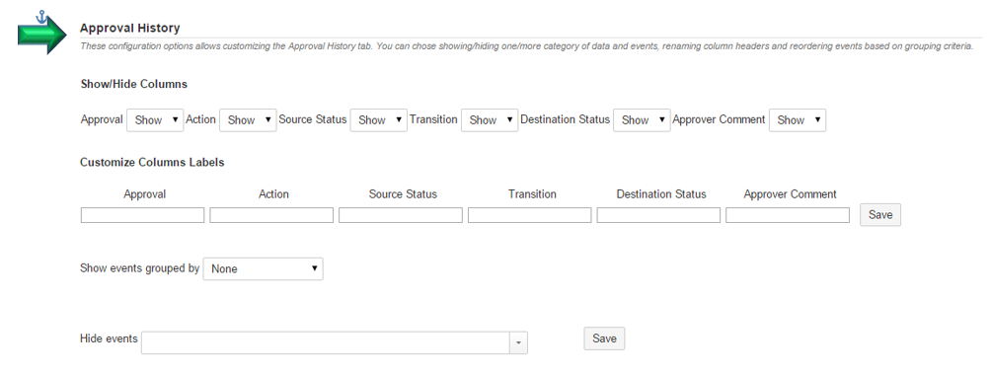Click the Approval column label field

pos(143,215)
